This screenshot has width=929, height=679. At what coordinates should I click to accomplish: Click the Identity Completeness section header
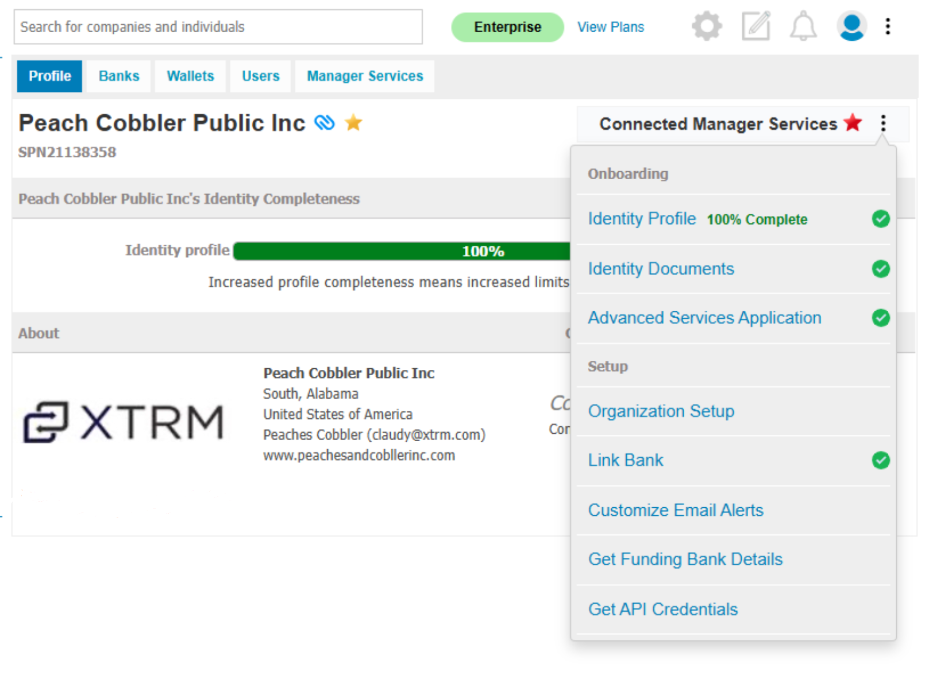pyautogui.click(x=188, y=199)
